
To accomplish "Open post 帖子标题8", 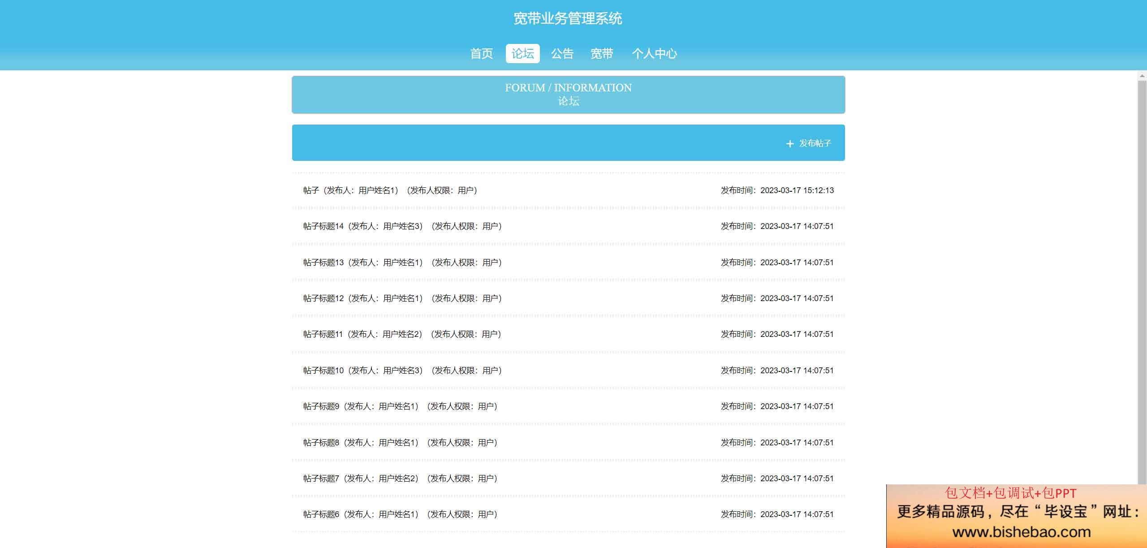I will [x=400, y=443].
